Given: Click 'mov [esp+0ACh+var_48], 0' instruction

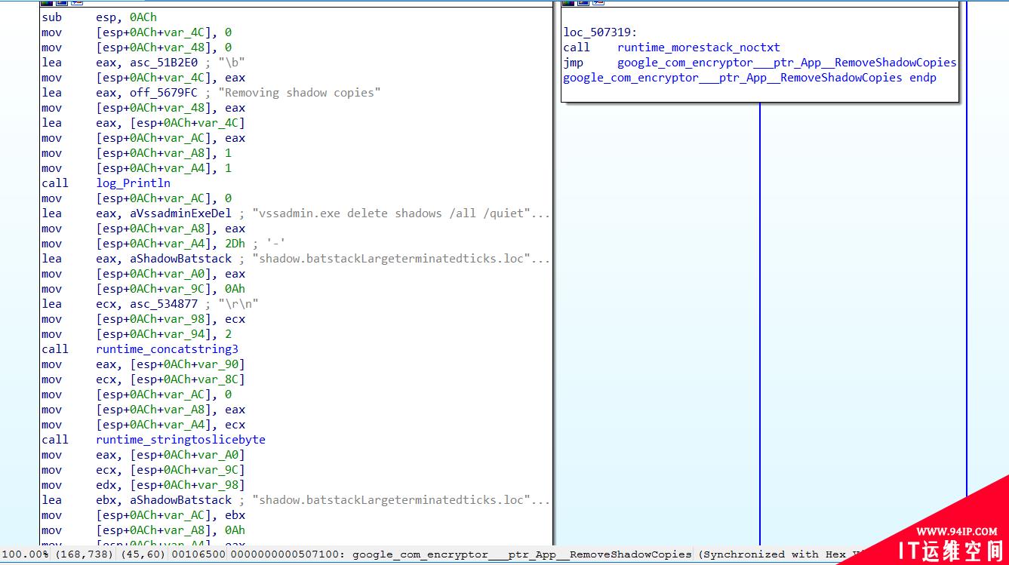Looking at the screenshot, I should pyautogui.click(x=137, y=48).
